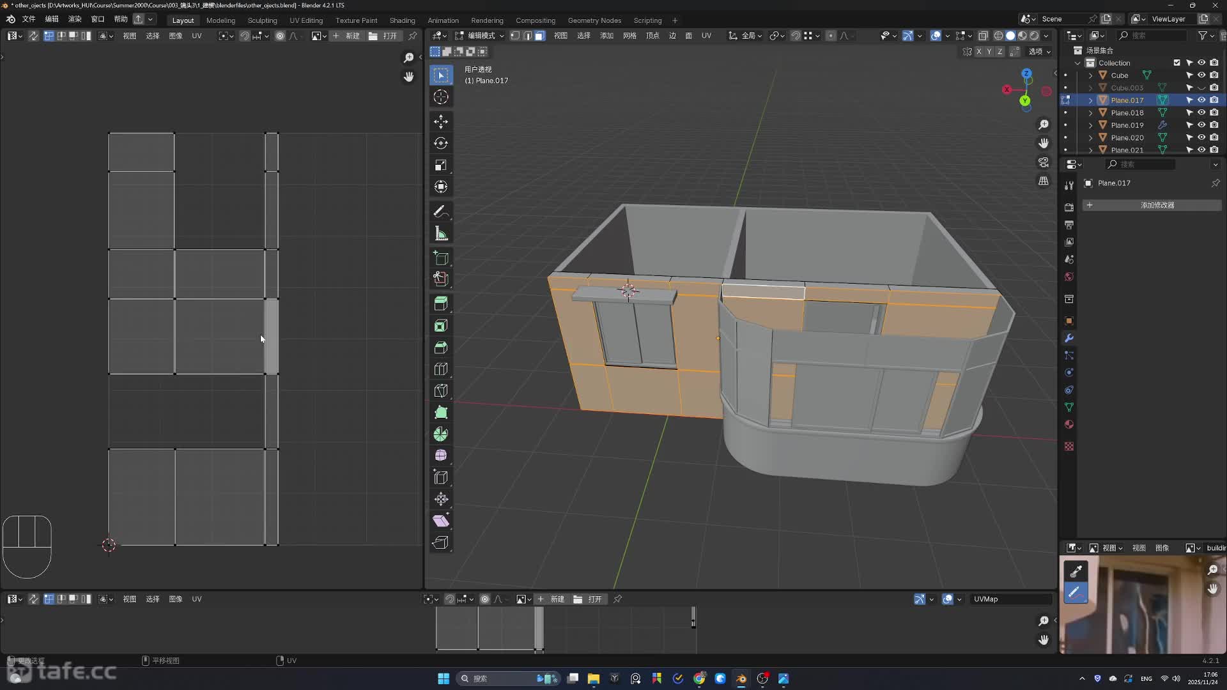This screenshot has height=690, width=1227.
Task: Click the Annotate pencil tool
Action: tap(440, 211)
